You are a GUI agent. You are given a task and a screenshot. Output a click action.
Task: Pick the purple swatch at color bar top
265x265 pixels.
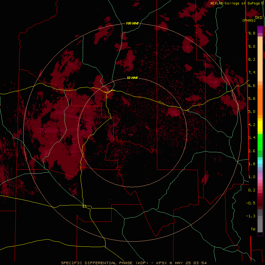tap(260, 29)
